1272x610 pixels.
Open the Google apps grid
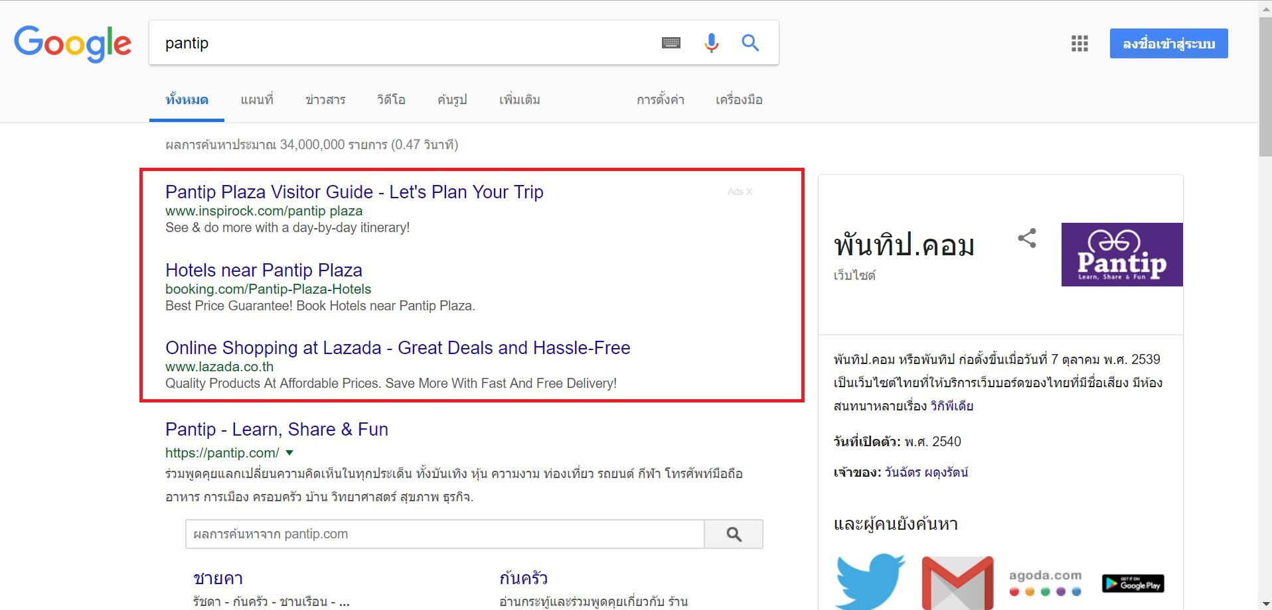click(1079, 44)
